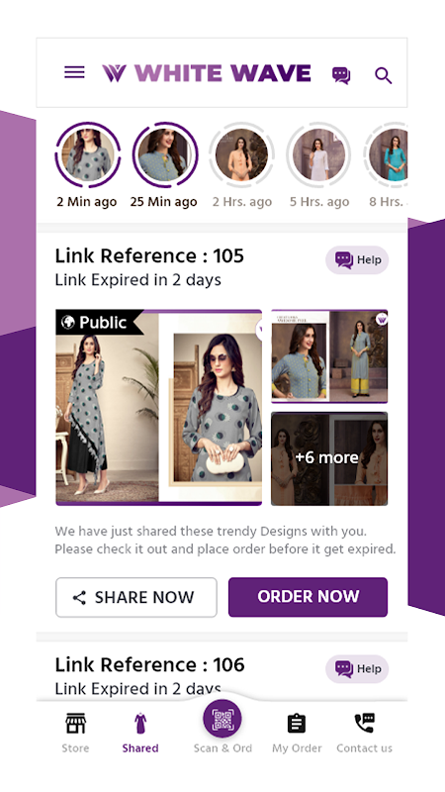Click the ORDER NOW button
The width and height of the screenshot is (445, 792).
point(308,597)
